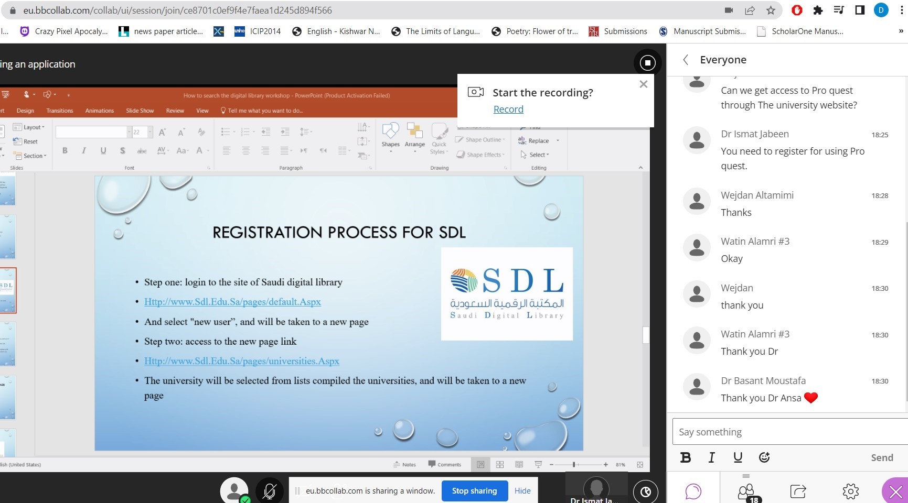Click the emoji picker icon in chat
Viewport: 908px width, 503px height.
[764, 457]
